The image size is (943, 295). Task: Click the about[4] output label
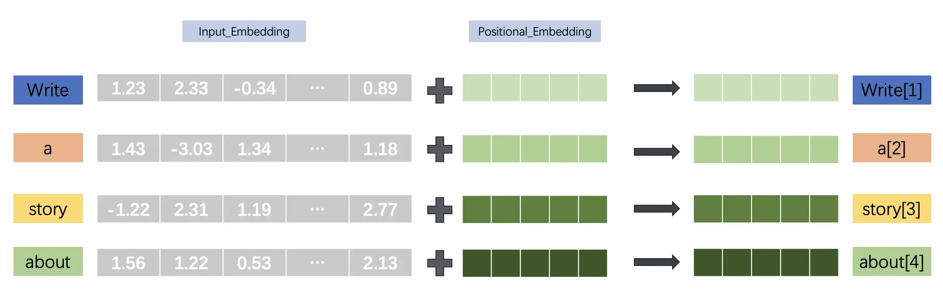click(x=892, y=261)
